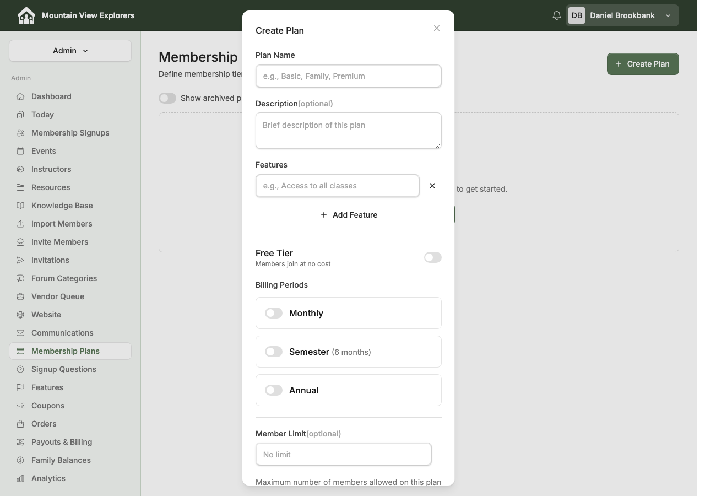Screen dimensions: 705x496
Task: Click the Import Members upload icon
Action: [20, 224]
